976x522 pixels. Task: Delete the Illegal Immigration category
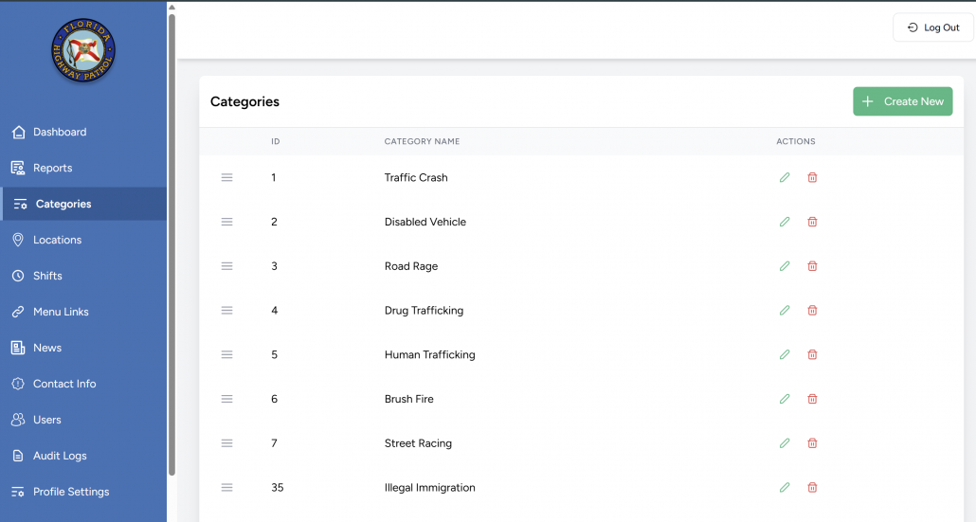click(812, 488)
